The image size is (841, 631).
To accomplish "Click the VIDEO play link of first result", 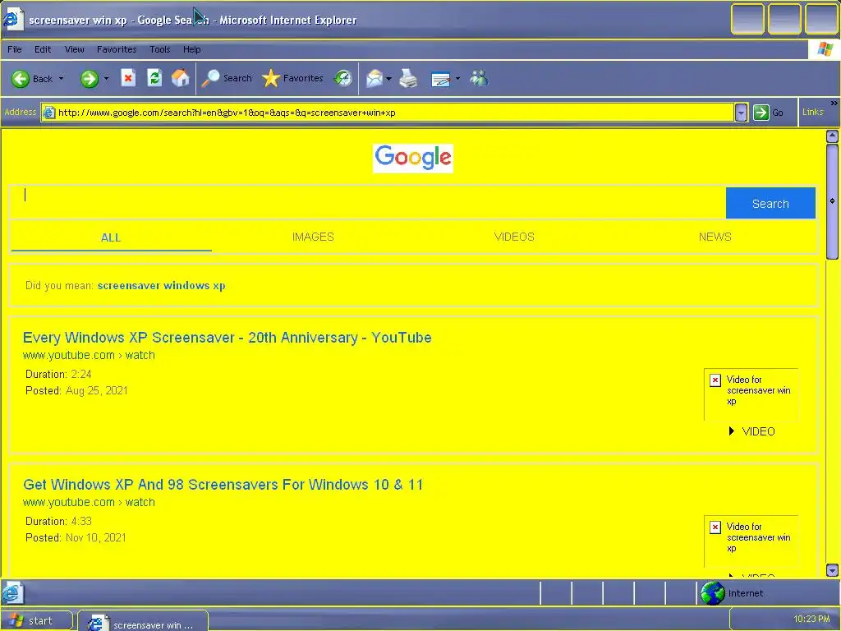I will click(752, 431).
